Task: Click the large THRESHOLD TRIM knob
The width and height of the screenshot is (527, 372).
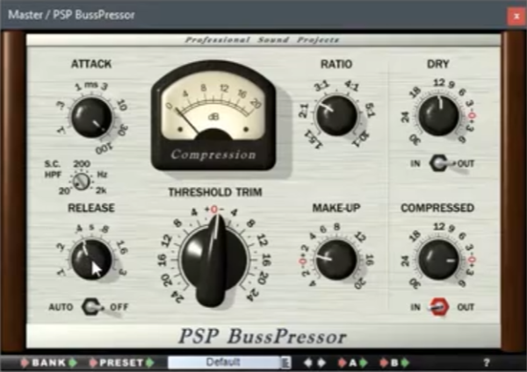Action: (x=215, y=261)
